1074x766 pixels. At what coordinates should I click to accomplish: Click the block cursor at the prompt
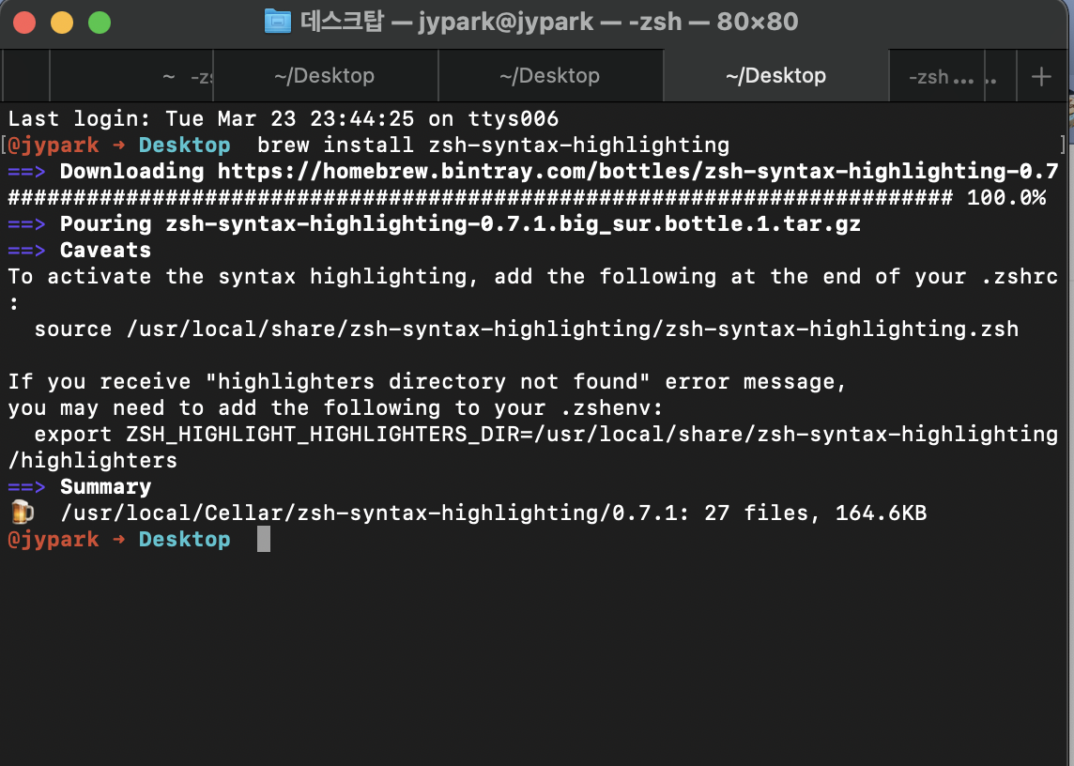click(x=264, y=539)
